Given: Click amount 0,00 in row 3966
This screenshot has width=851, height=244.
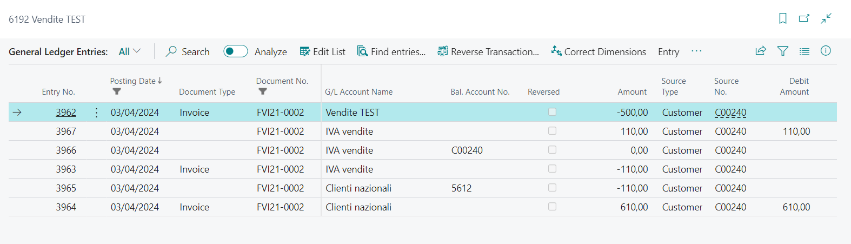Looking at the screenshot, I should (x=639, y=150).
